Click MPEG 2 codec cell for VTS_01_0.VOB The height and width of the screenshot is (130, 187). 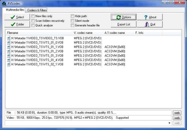click(x=87, y=43)
